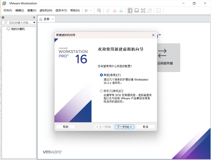Click the 新建虚拟机向导 dialog title text
Viewport: 211px width, 160px height.
(x=66, y=35)
